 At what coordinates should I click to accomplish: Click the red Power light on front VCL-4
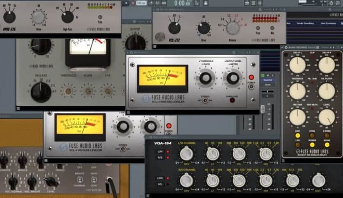[252, 77]
